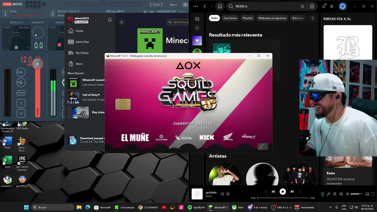
Task: Open Spotify profile avatar B
Action: [x=343, y=6]
